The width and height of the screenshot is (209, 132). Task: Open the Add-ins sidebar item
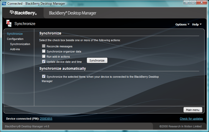coord(15,49)
